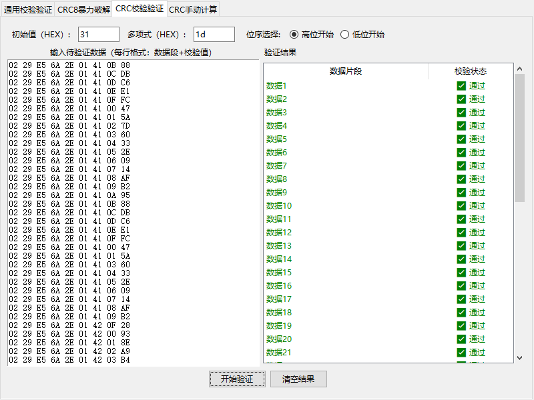This screenshot has height=400, width=534.
Task: Click the 通过 status text for 数据12
Action: point(477,232)
